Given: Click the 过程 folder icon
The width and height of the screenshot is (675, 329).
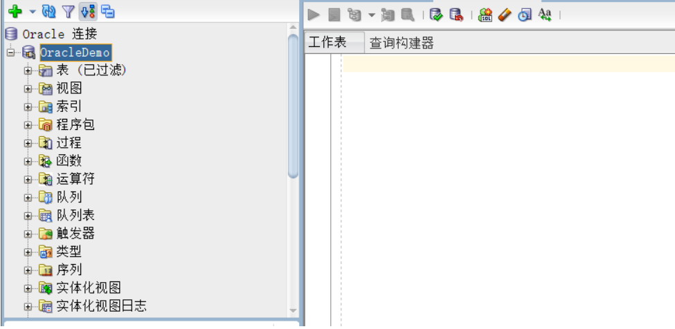Looking at the screenshot, I should (46, 143).
